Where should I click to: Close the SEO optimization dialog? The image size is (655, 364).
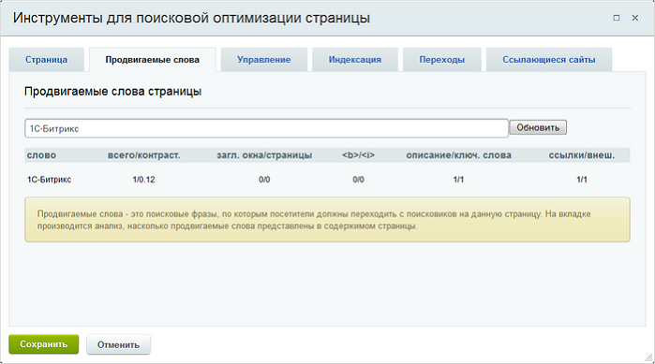click(635, 18)
